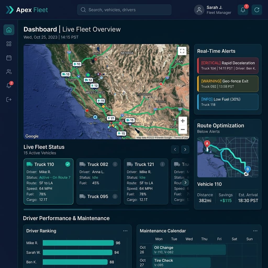Select the truck marker labeled 11

101,101
